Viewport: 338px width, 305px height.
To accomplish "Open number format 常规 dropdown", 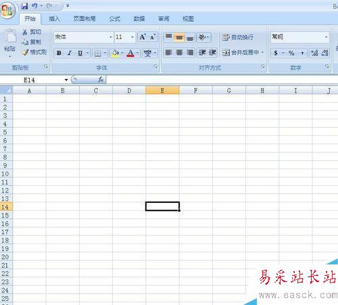I will click(326, 37).
